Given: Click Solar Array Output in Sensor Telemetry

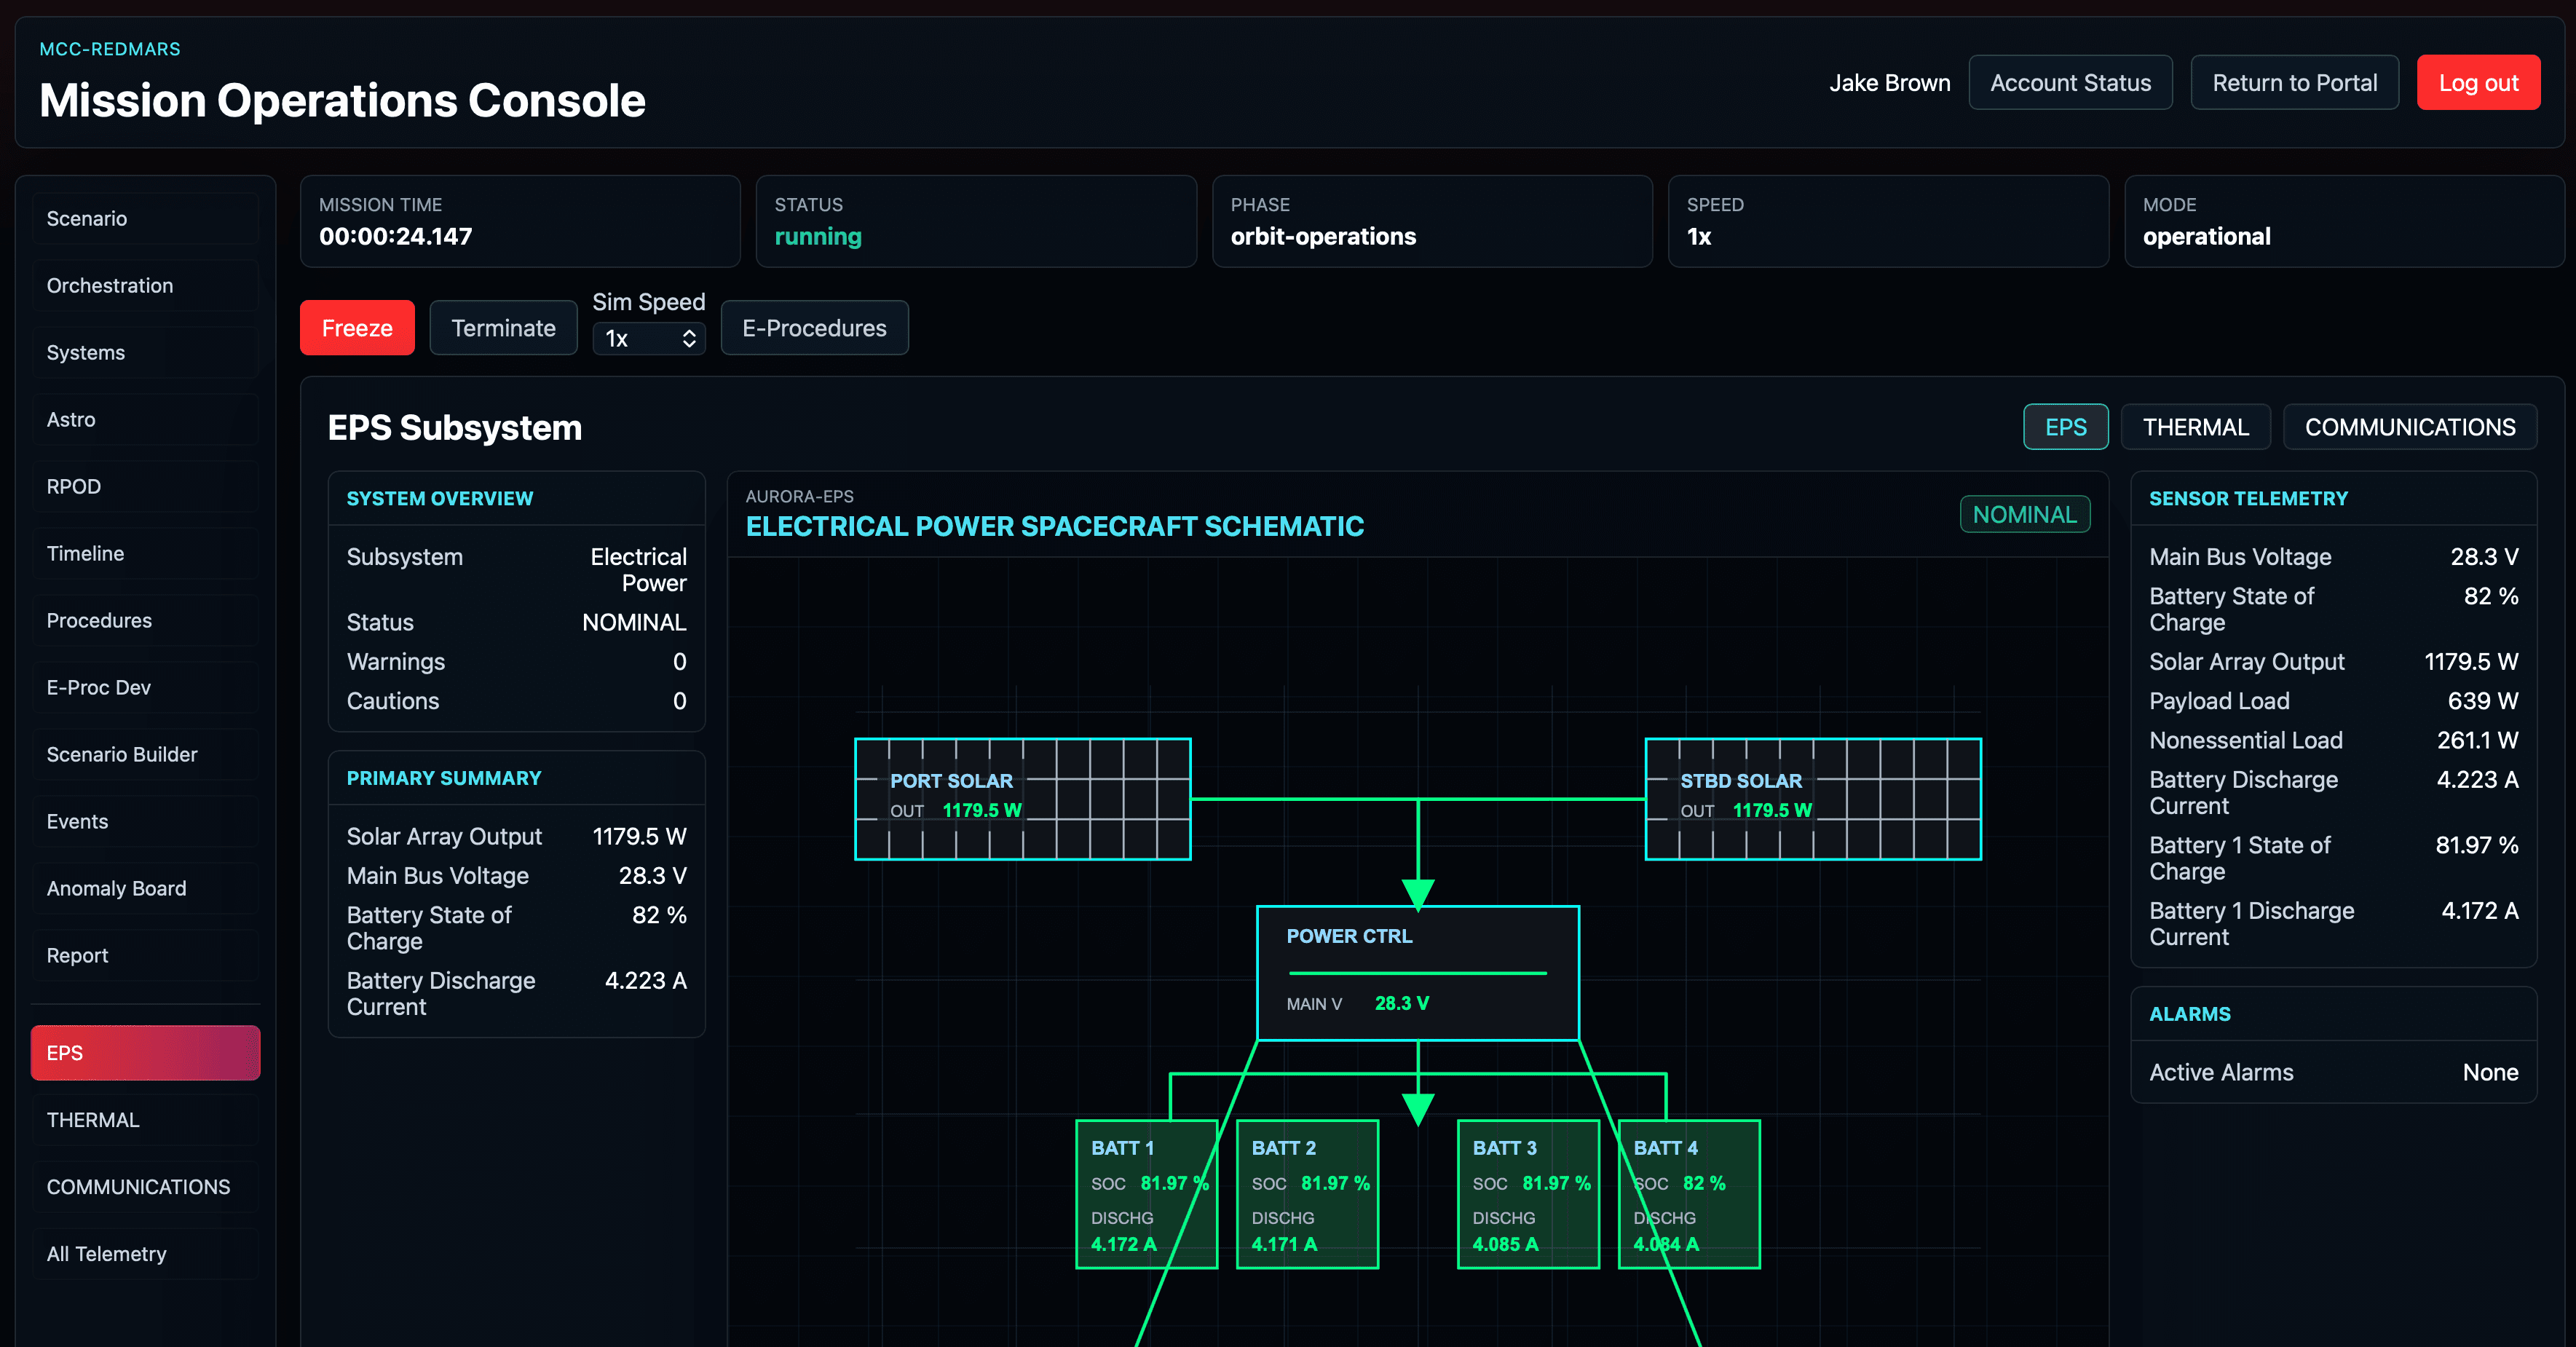Looking at the screenshot, I should point(2333,662).
